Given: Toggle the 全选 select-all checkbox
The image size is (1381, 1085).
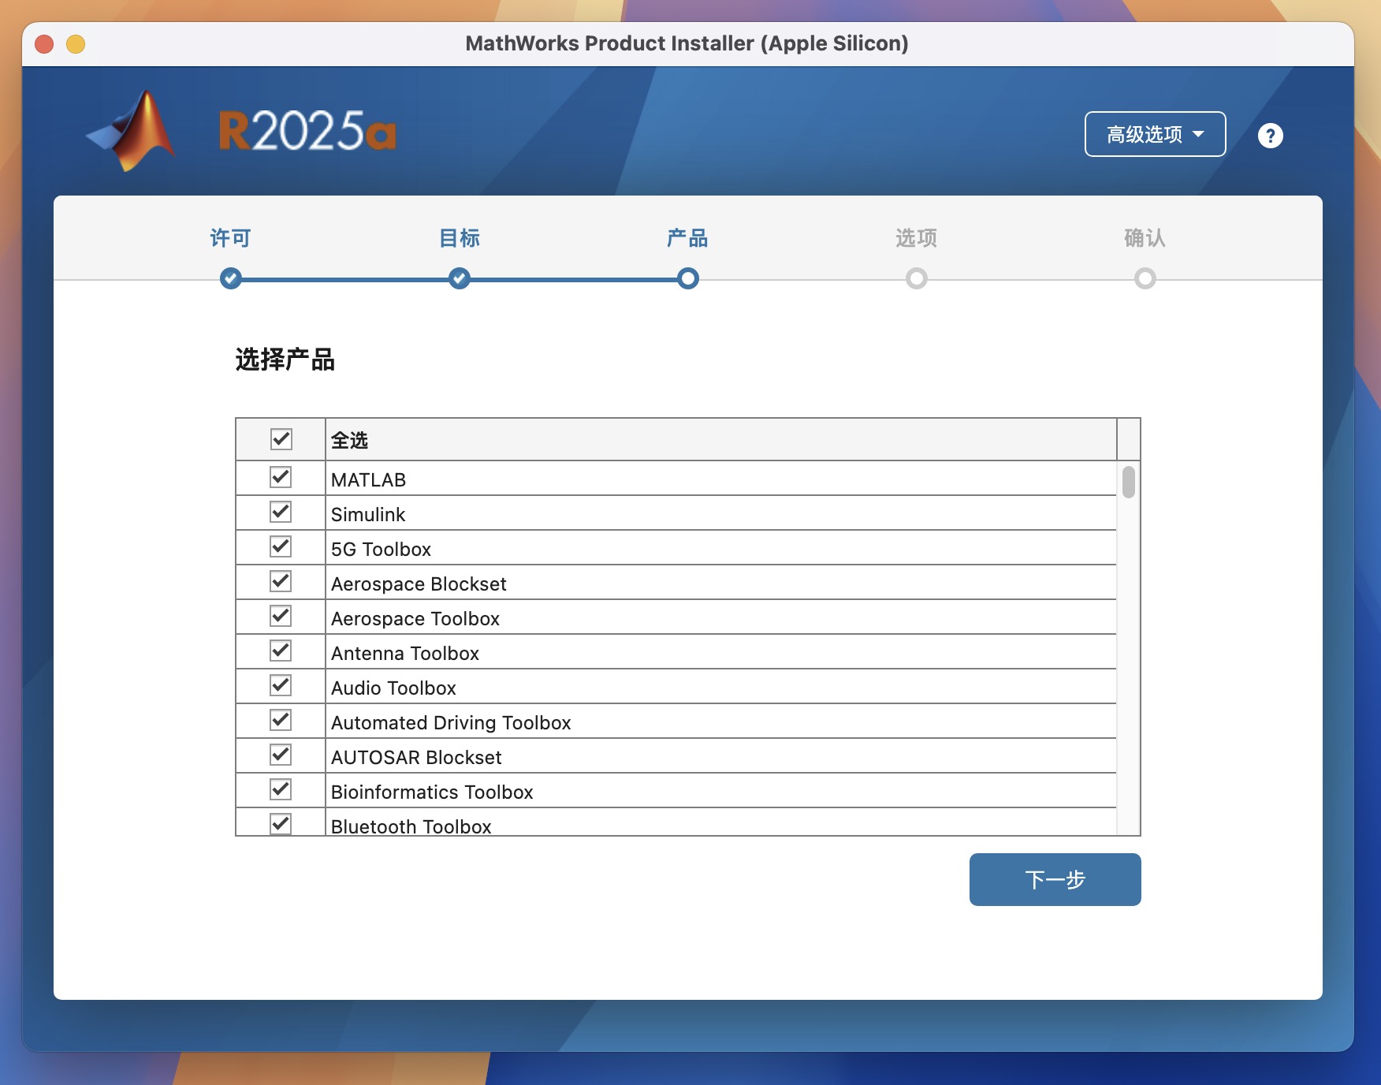Looking at the screenshot, I should click(x=281, y=439).
